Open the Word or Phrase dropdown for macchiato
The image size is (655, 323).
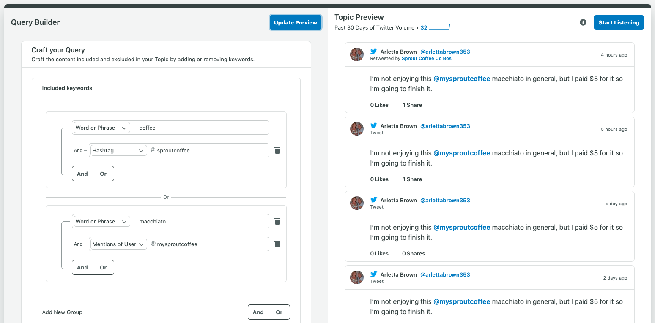pos(101,221)
